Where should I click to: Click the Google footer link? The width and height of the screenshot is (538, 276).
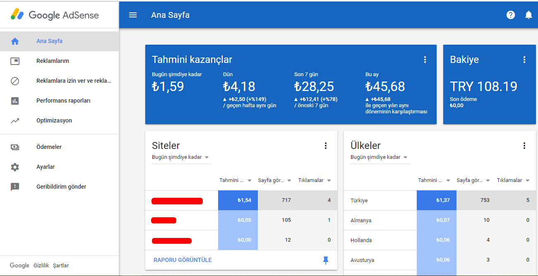pos(19,266)
